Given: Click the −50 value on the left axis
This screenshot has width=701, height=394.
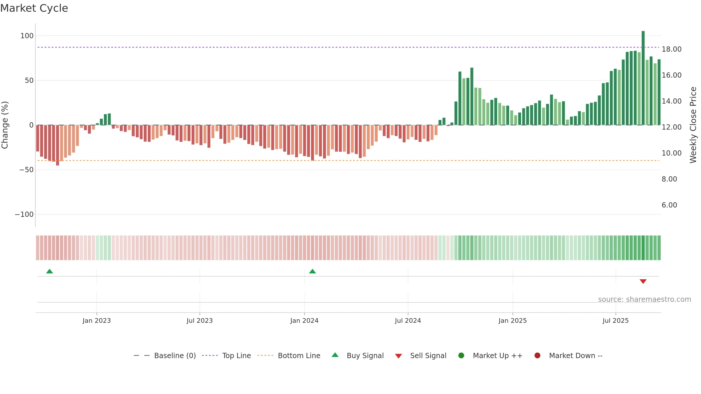Looking at the screenshot, I should click(x=26, y=170).
